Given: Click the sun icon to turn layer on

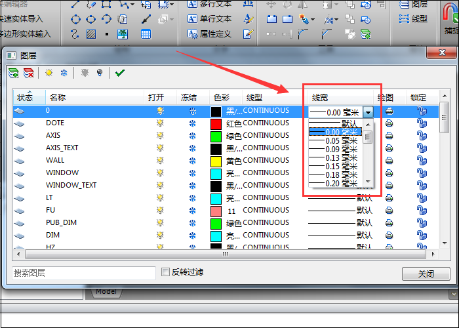Looking at the screenshot, I should (49, 73).
